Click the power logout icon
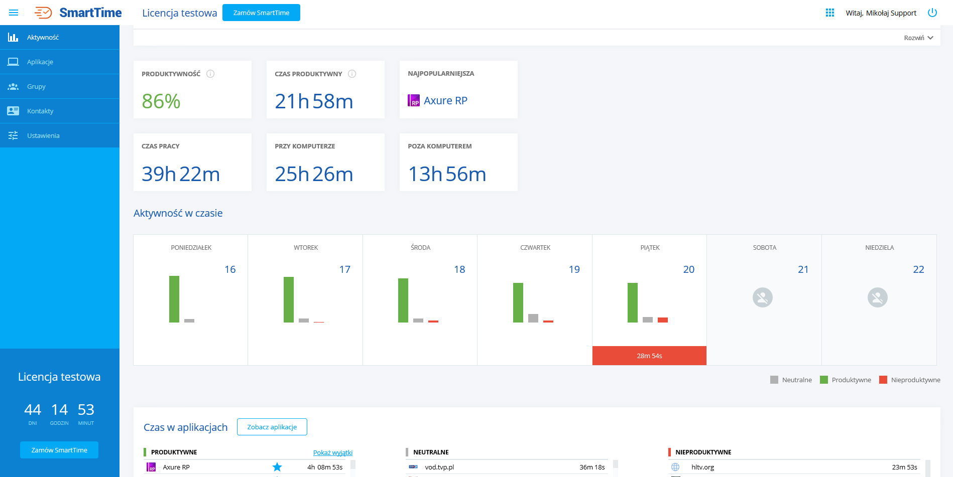This screenshot has width=953, height=477. (932, 13)
